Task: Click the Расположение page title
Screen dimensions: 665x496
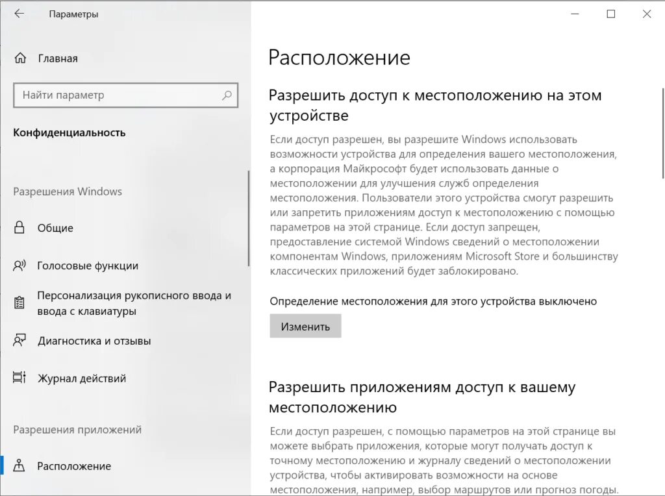Action: pyautogui.click(x=339, y=58)
